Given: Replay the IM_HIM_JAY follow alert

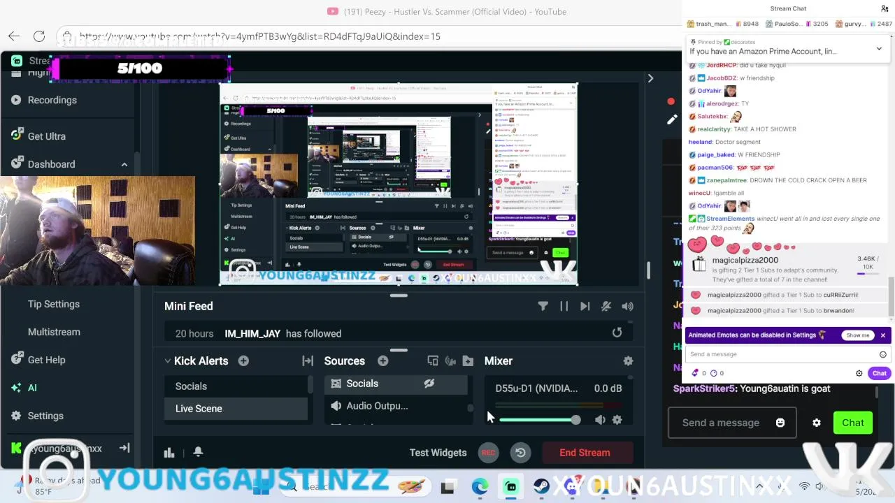Looking at the screenshot, I should coord(617,333).
